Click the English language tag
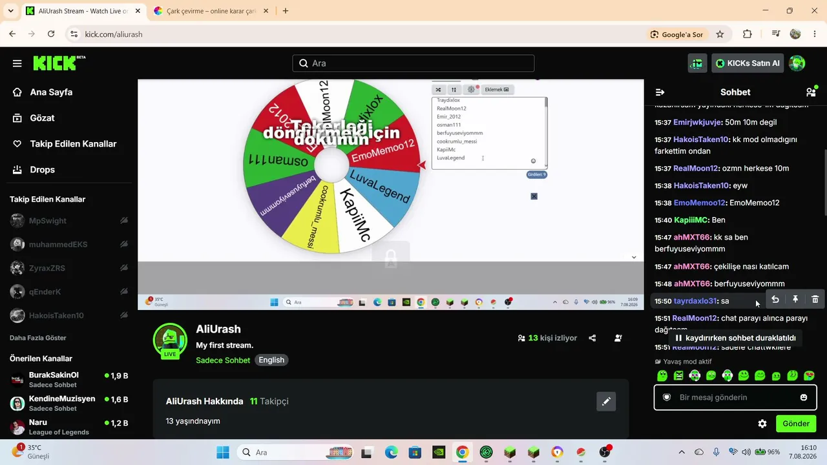This screenshot has height=465, width=827. pyautogui.click(x=271, y=360)
